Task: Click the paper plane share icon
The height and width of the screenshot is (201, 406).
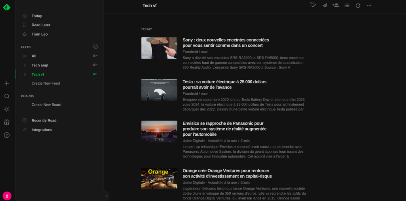Action: coord(325,6)
